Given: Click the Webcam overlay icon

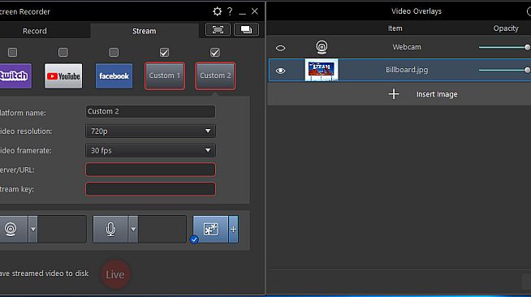Looking at the screenshot, I should [x=322, y=47].
